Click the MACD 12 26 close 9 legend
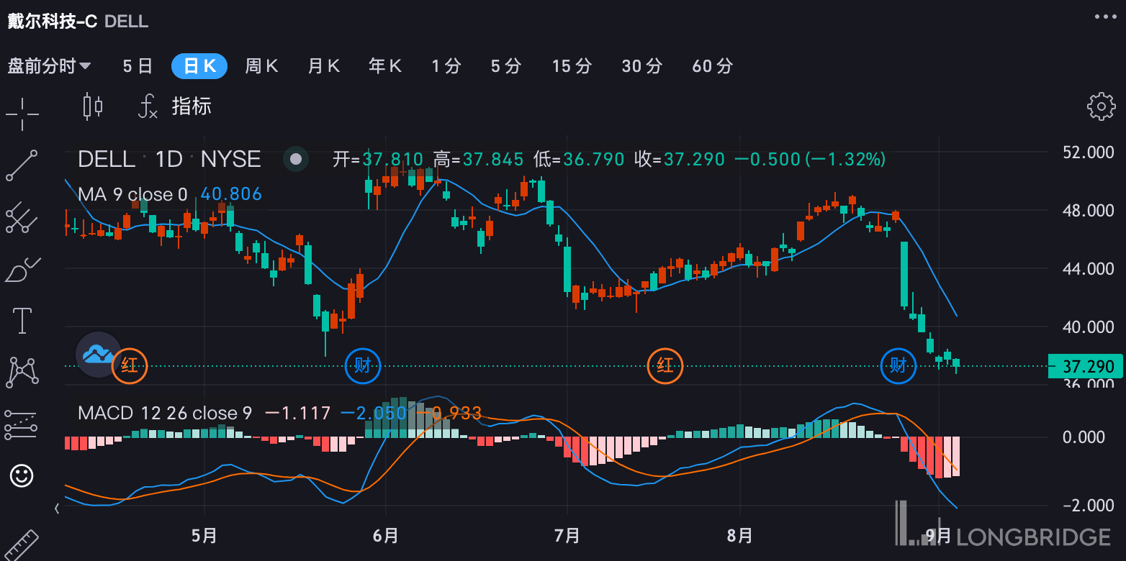Image resolution: width=1126 pixels, height=561 pixels. pos(165,413)
